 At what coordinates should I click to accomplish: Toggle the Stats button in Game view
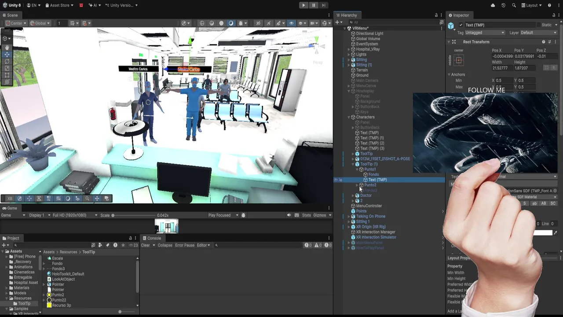[x=306, y=215]
